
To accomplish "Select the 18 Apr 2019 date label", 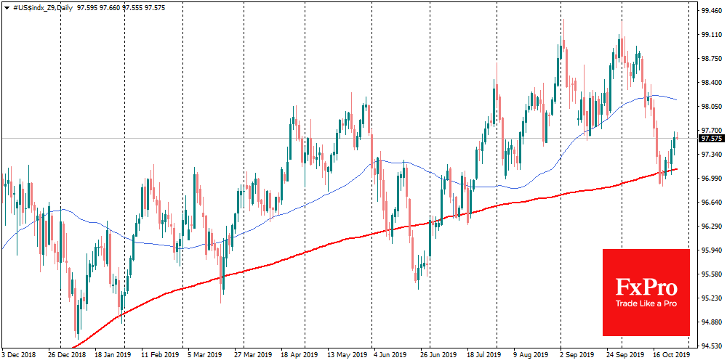I will coord(300,356).
